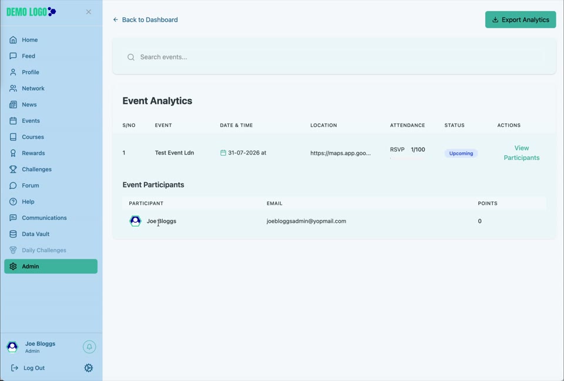Open Rewards from the sidebar
Image resolution: width=564 pixels, height=381 pixels.
[51, 153]
